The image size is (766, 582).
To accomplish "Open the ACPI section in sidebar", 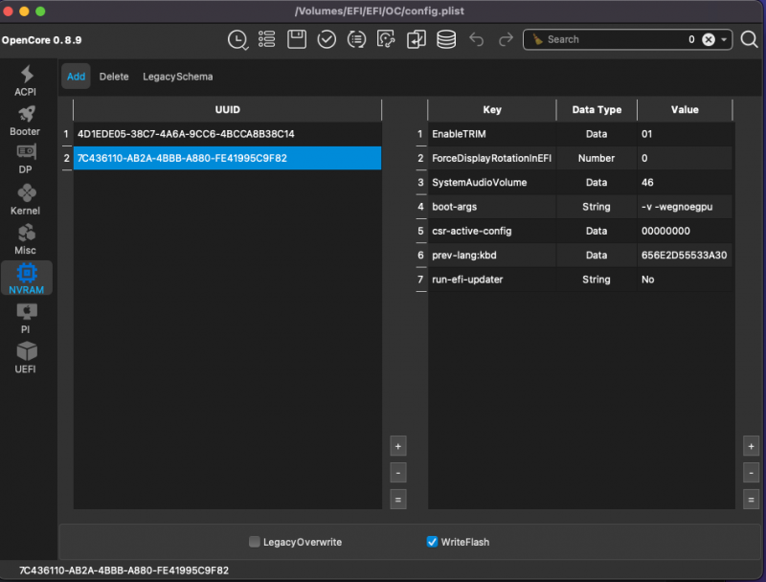I will click(x=26, y=80).
